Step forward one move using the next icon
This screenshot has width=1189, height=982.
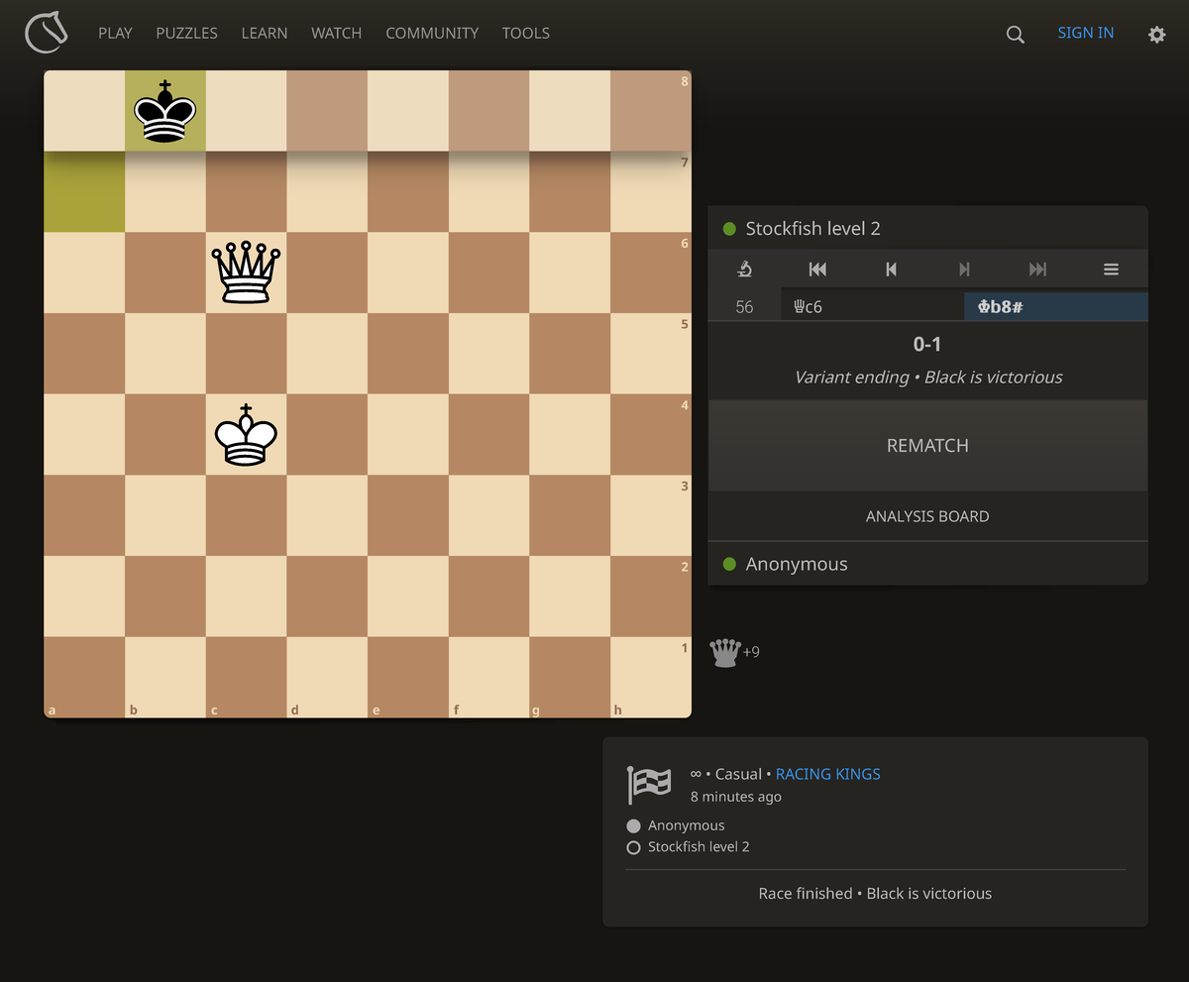pos(963,269)
